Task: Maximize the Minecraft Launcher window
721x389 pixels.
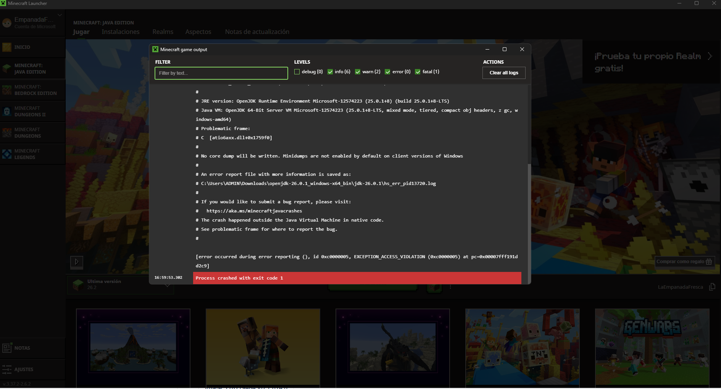Action: [697, 3]
